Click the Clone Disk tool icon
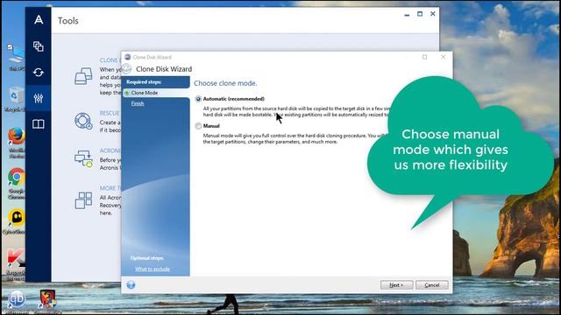 coord(83,76)
